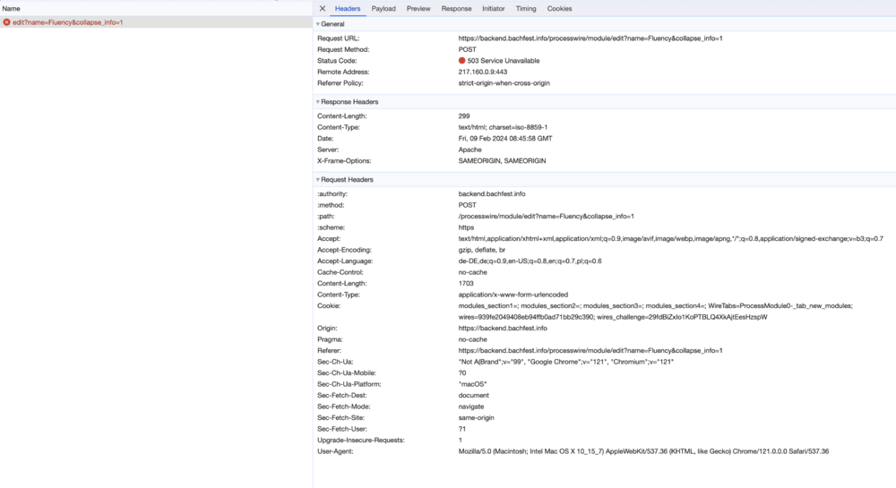Select the edit?name=Fluency request row

tap(67, 22)
